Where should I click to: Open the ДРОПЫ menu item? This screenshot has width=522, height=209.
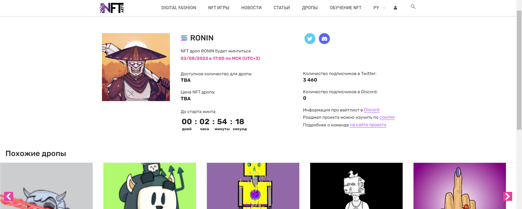[x=310, y=8]
